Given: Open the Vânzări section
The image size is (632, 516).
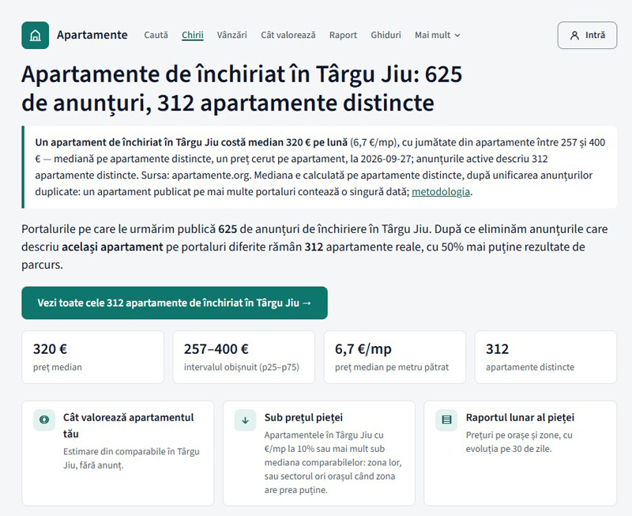Looking at the screenshot, I should coord(231,35).
